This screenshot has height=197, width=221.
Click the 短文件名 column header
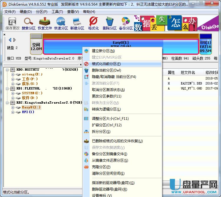click(188, 72)
